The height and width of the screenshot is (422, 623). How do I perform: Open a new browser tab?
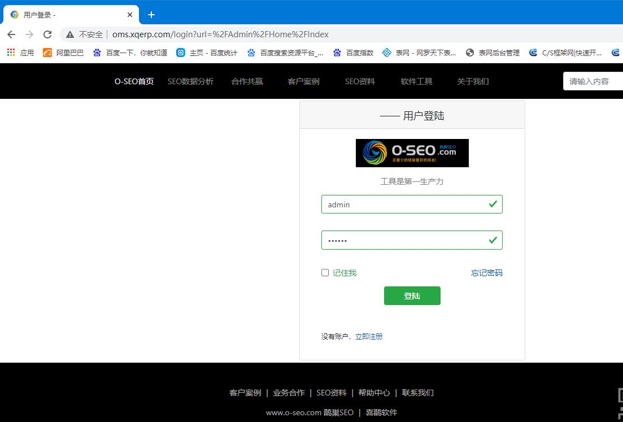[x=151, y=15]
